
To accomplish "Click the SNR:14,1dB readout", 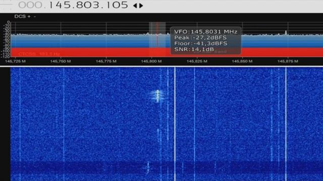I will coord(194,49).
